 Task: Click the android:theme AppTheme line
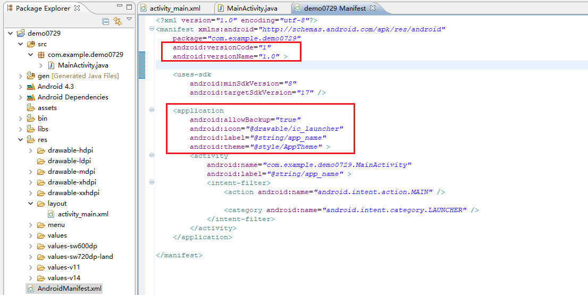click(260, 147)
